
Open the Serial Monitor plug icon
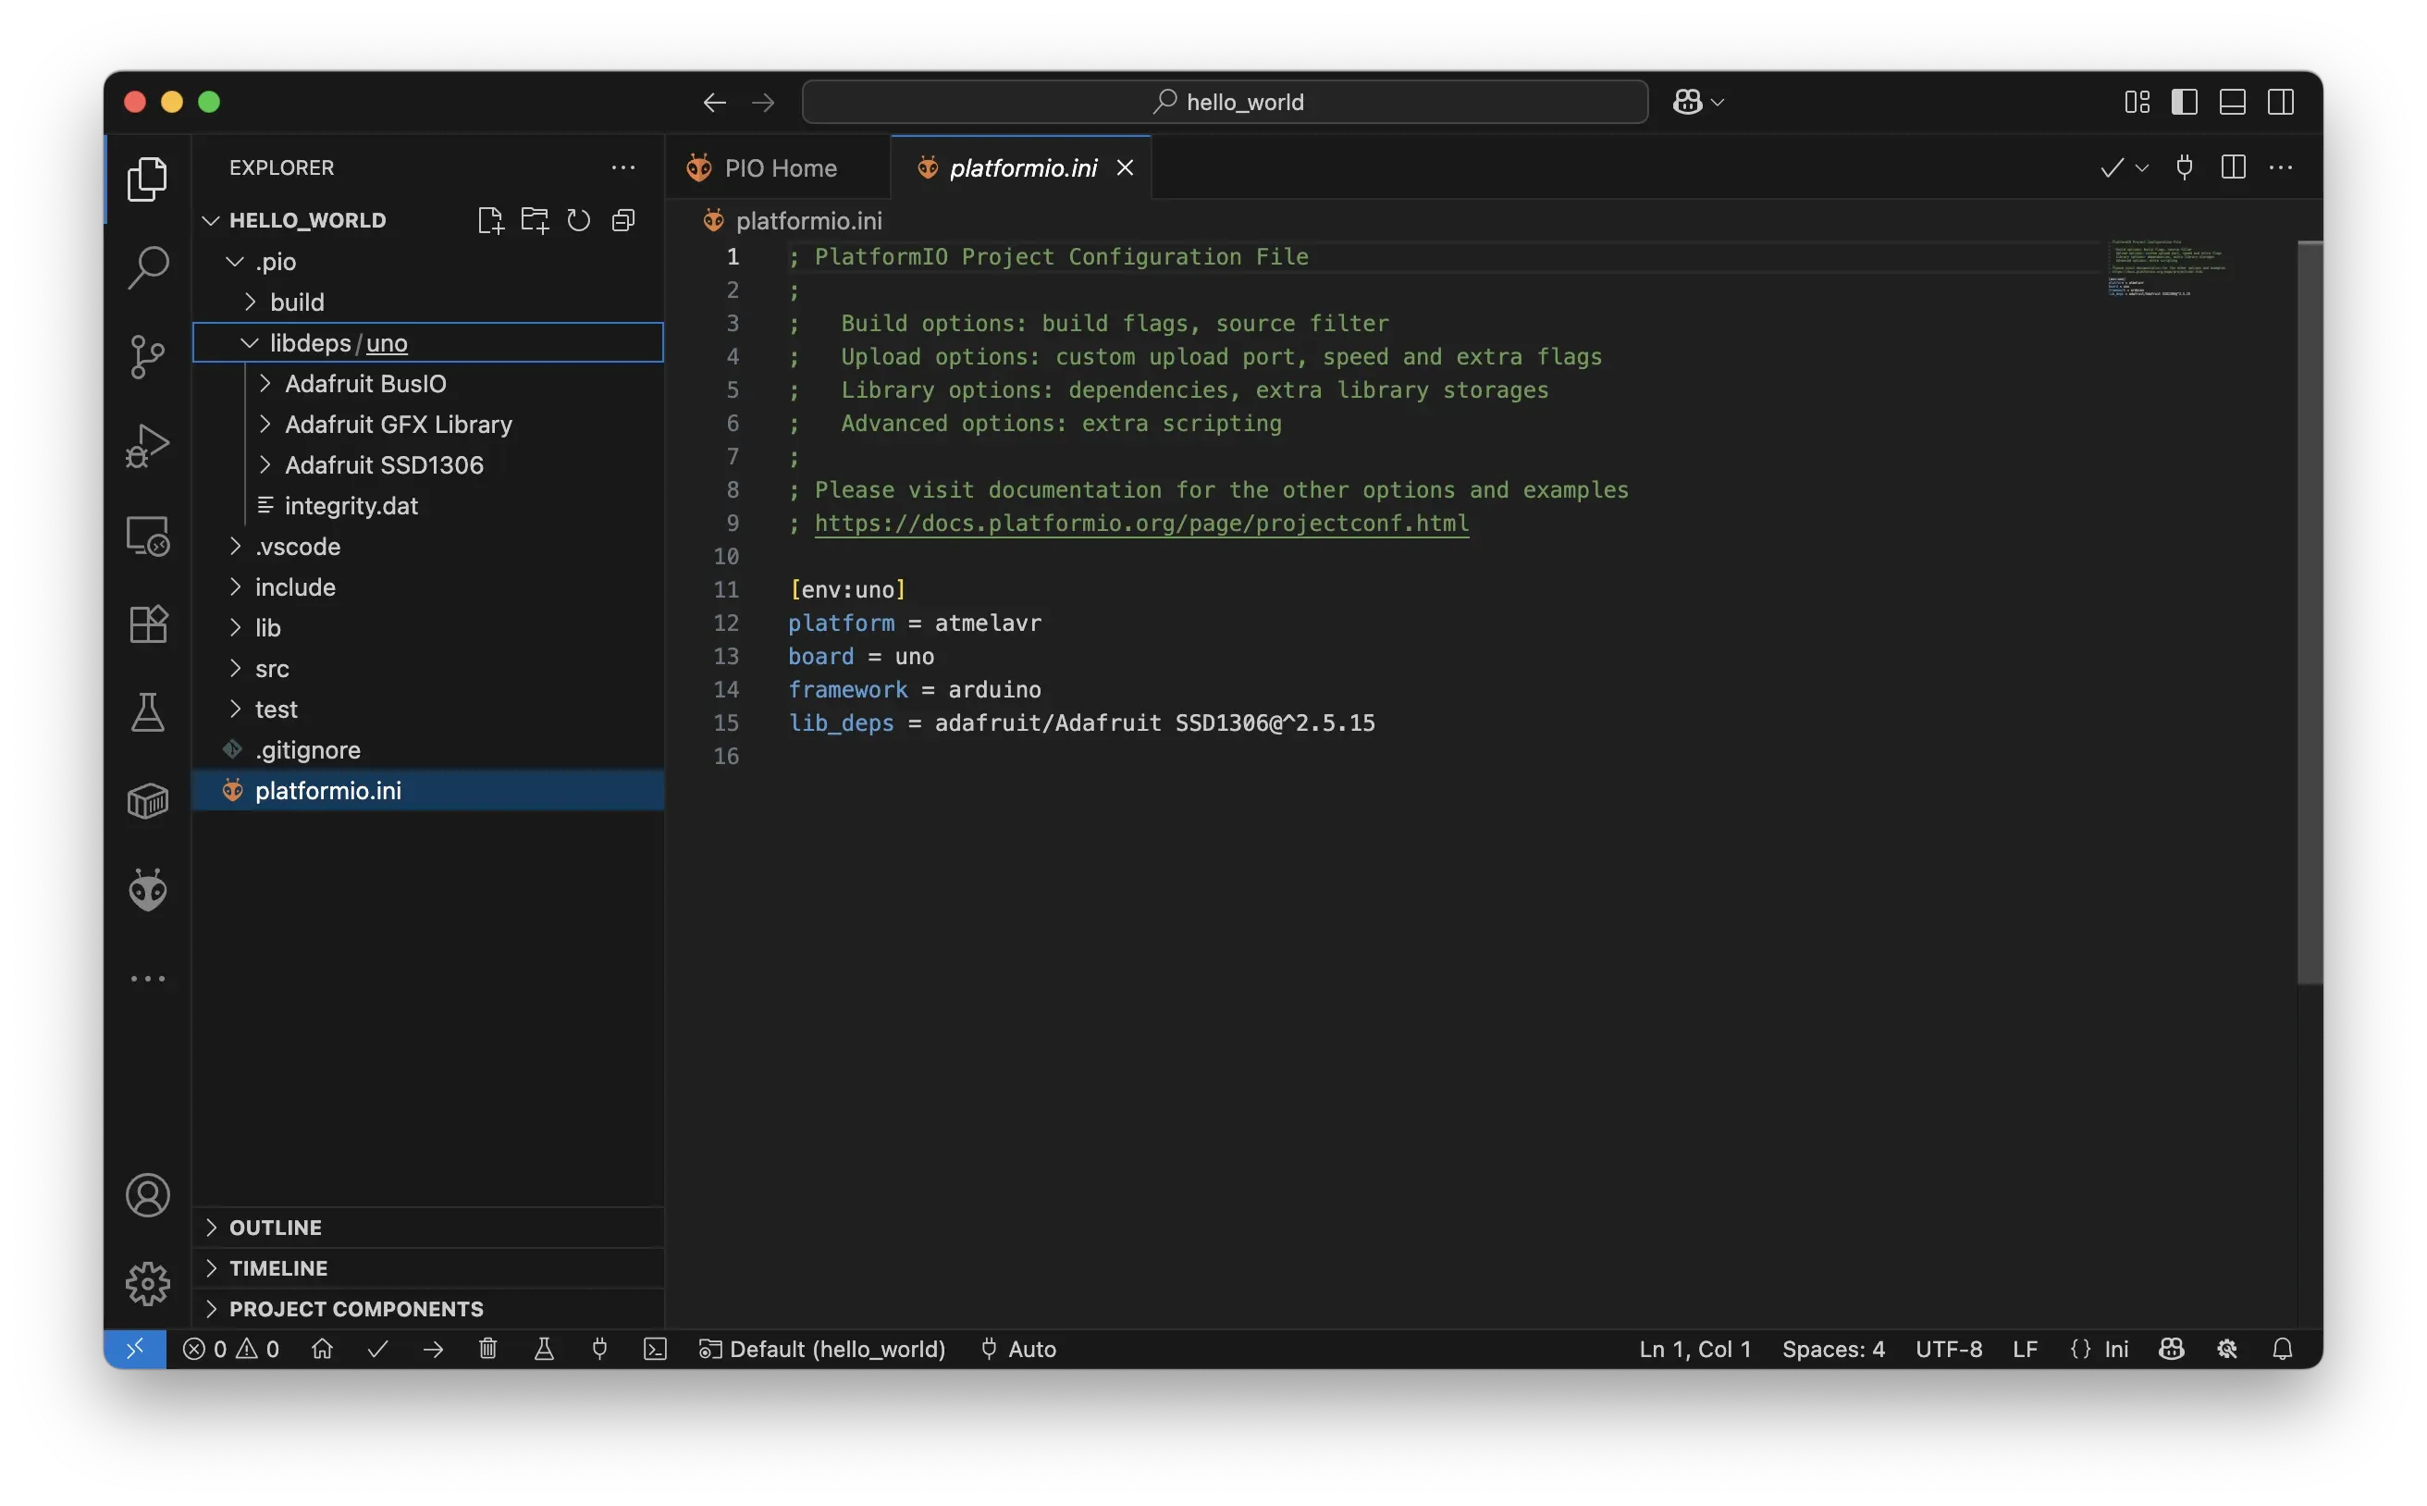point(600,1349)
